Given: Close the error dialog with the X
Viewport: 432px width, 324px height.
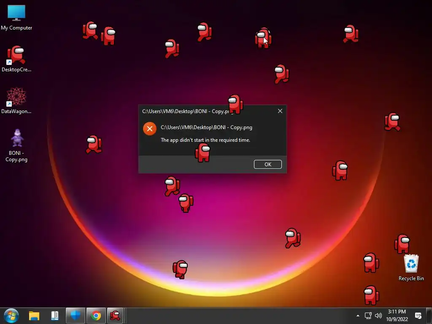Looking at the screenshot, I should tap(280, 111).
